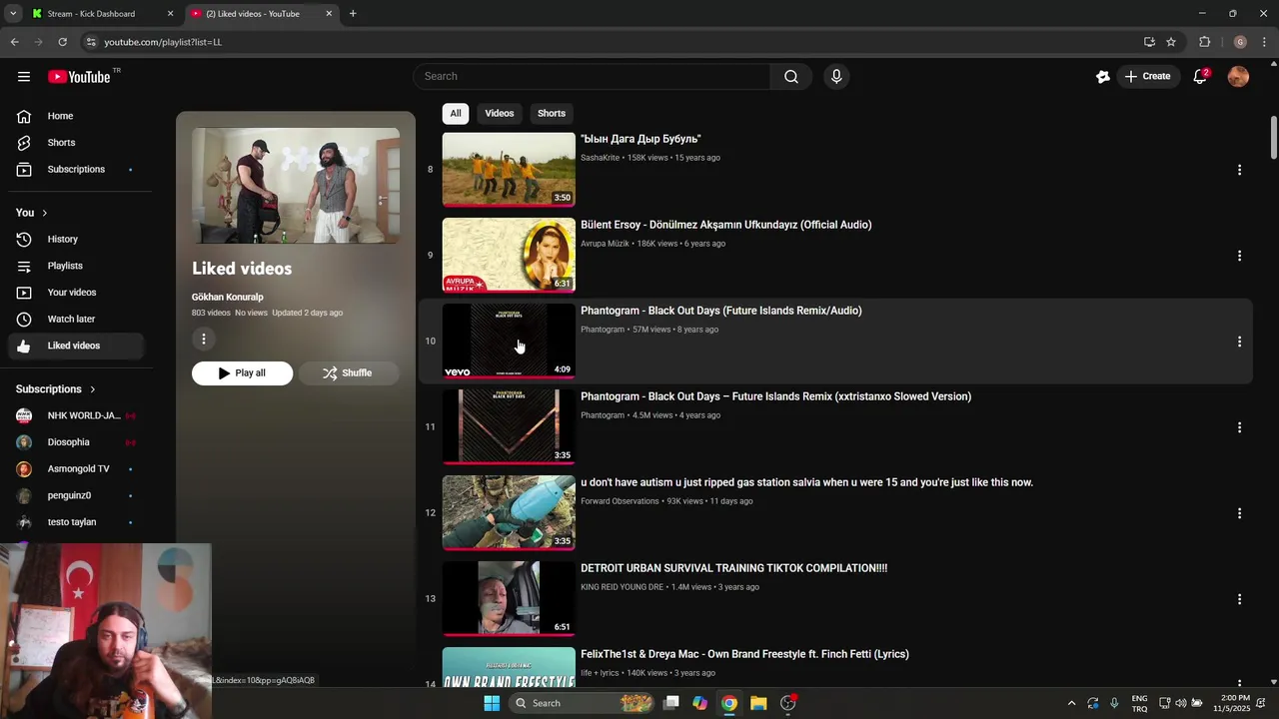Image resolution: width=1279 pixels, height=719 pixels.
Task: Open the account avatar menu
Action: (1238, 77)
